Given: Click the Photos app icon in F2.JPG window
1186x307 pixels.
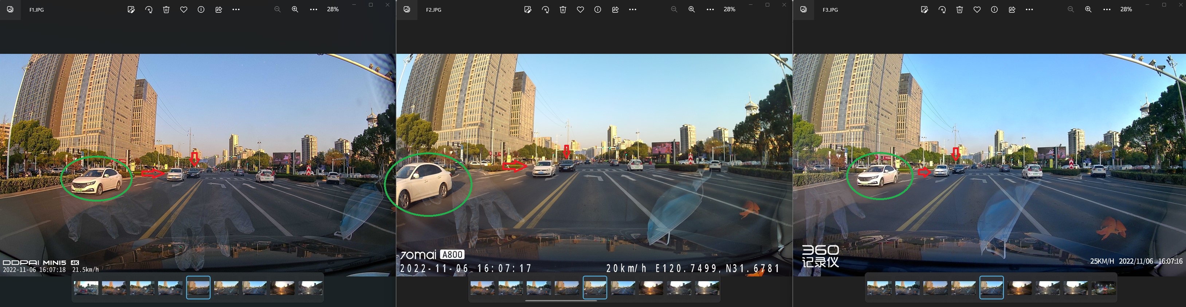Looking at the screenshot, I should pyautogui.click(x=407, y=10).
